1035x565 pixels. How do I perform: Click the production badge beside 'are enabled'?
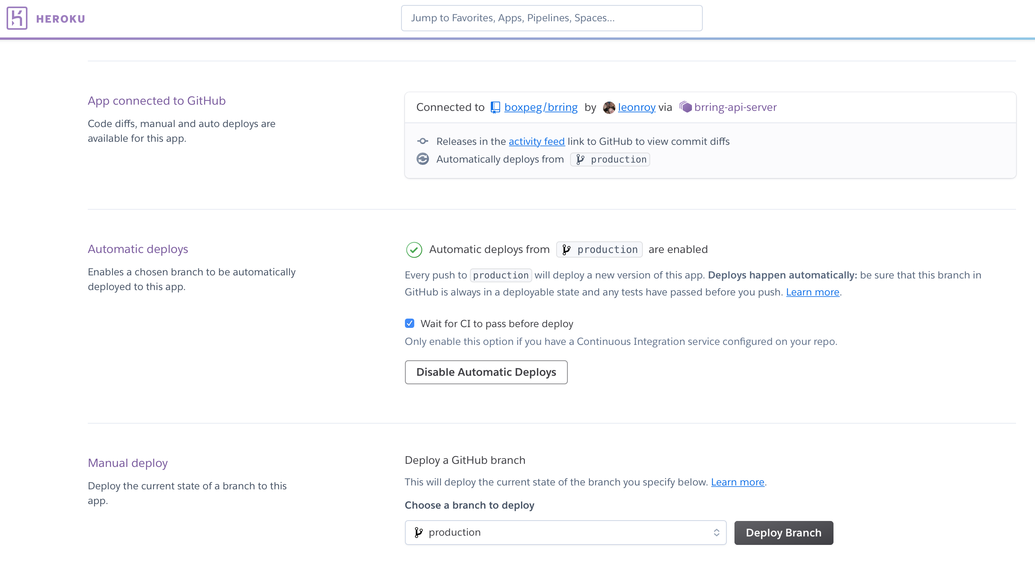(x=599, y=249)
